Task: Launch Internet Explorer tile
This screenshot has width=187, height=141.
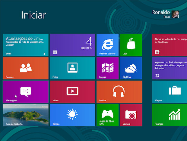Action: pyautogui.click(x=108, y=45)
